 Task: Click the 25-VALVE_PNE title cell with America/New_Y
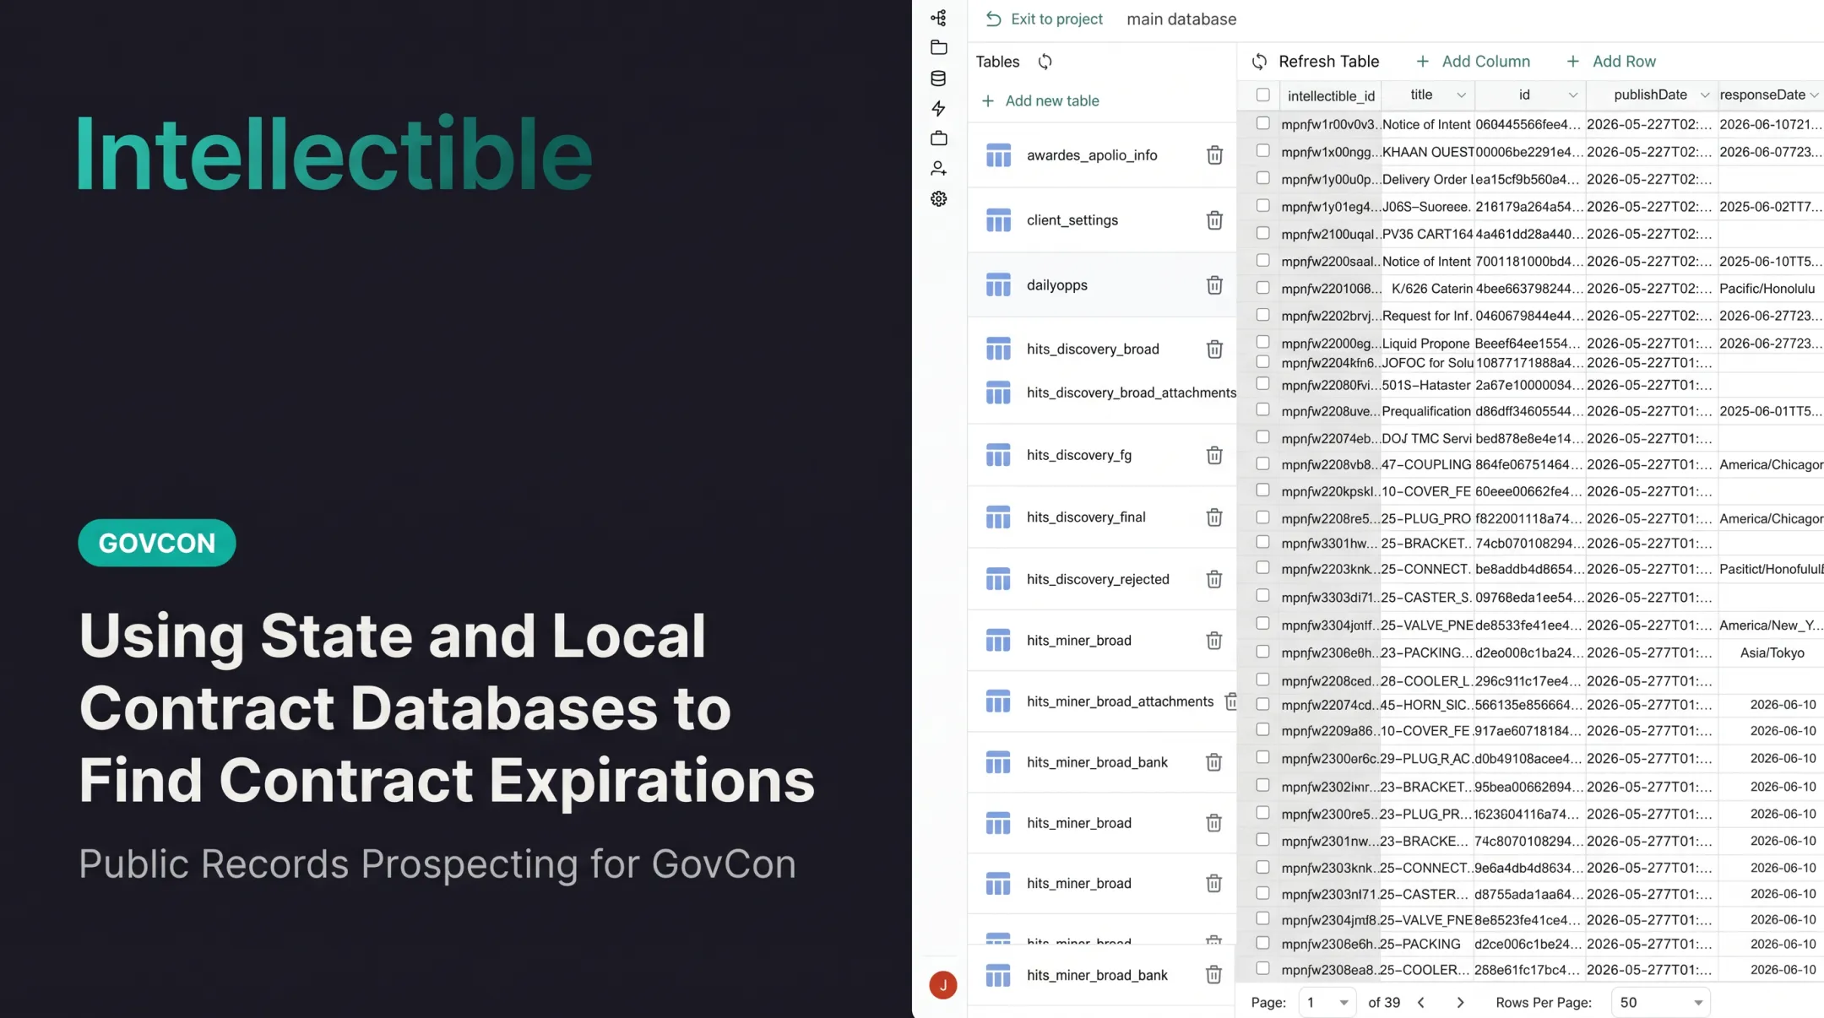pyautogui.click(x=1427, y=625)
